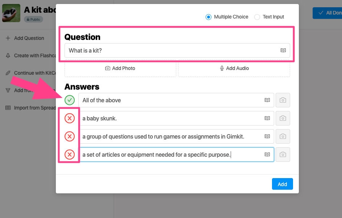Add a photo to 'All of the above' answer
The image size is (342, 218).
(x=283, y=100)
